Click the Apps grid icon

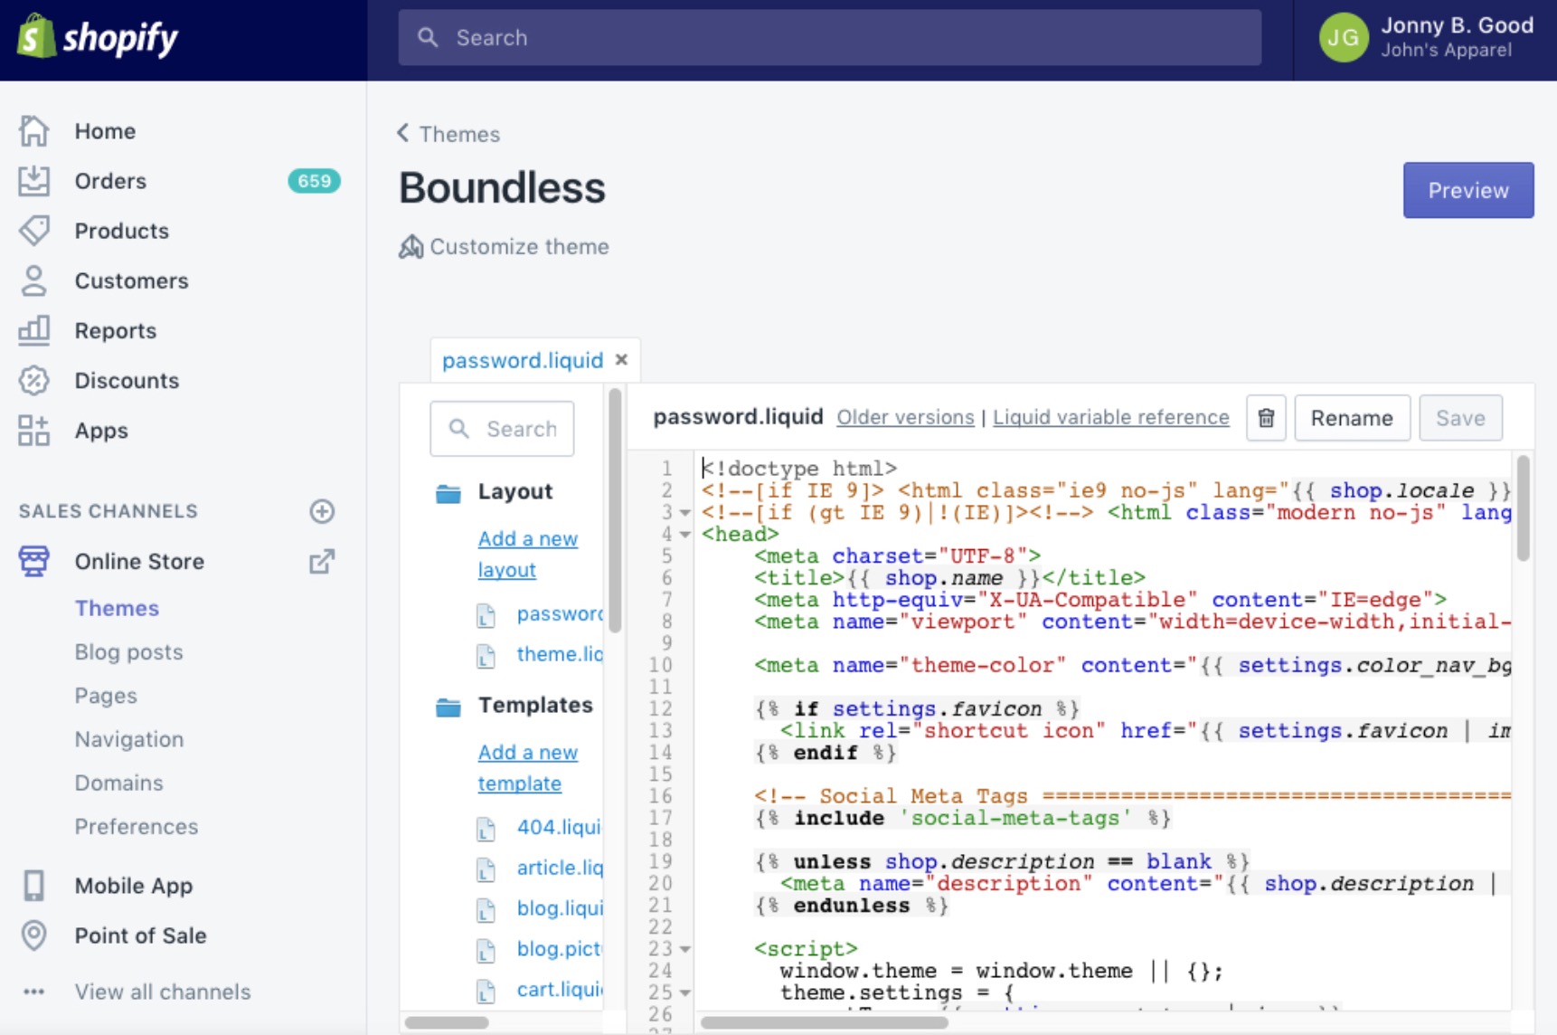(33, 431)
